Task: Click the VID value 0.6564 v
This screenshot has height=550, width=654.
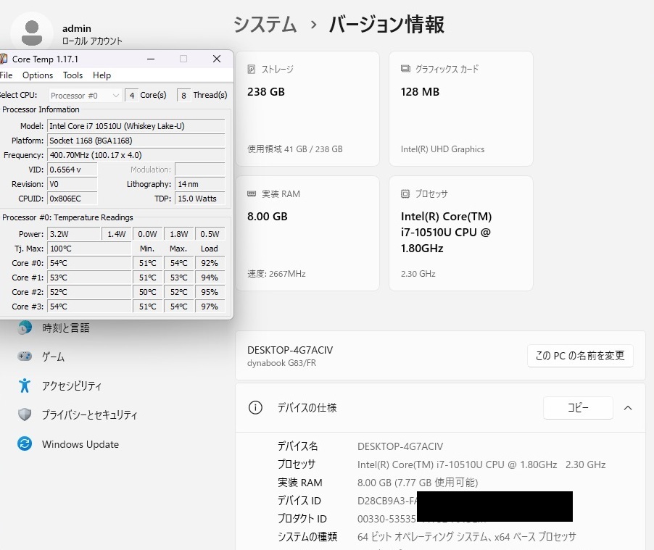Action: [x=73, y=170]
